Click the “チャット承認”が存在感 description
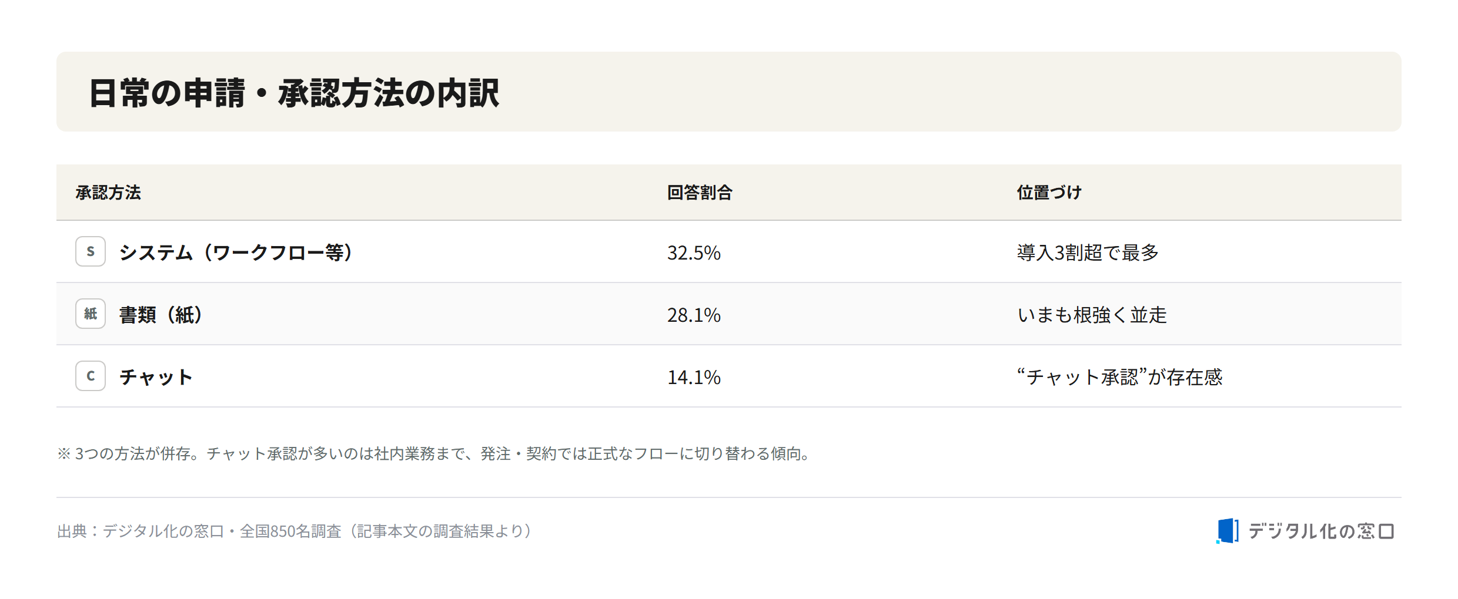Image resolution: width=1458 pixels, height=599 pixels. click(1119, 377)
